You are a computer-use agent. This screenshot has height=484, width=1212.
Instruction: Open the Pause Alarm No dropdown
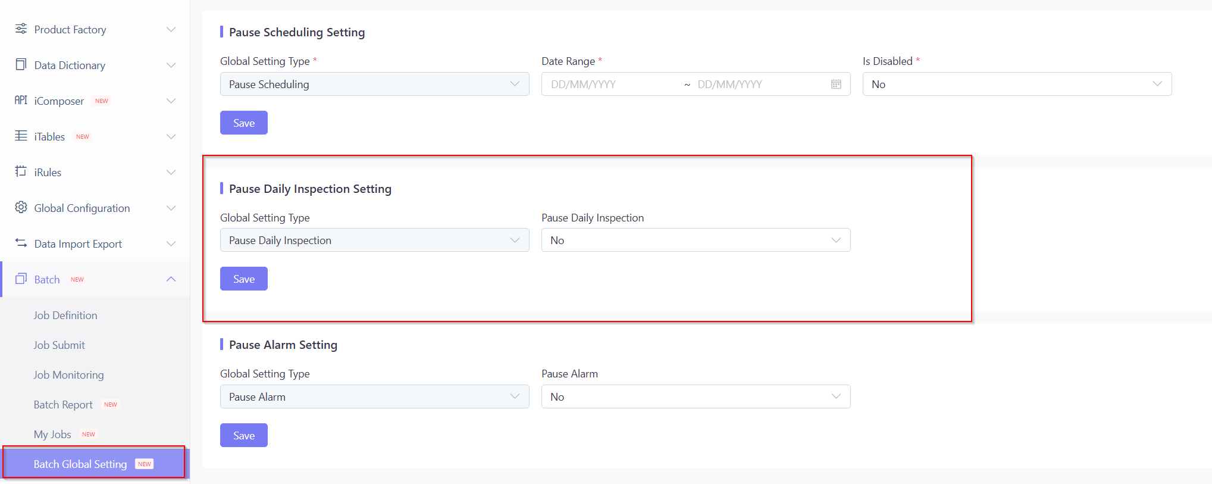click(696, 397)
